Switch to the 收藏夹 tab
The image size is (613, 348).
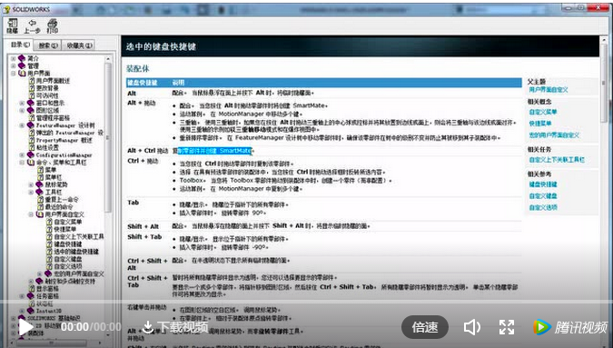79,45
